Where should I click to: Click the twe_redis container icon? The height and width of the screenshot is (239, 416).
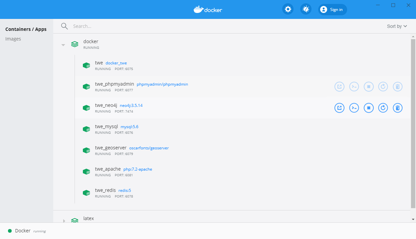(x=87, y=193)
